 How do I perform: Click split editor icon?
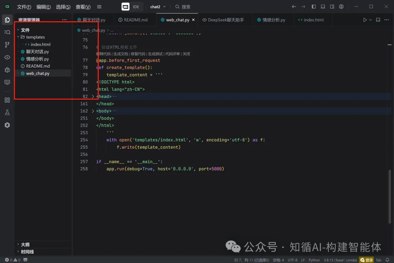pyautogui.click(x=378, y=20)
